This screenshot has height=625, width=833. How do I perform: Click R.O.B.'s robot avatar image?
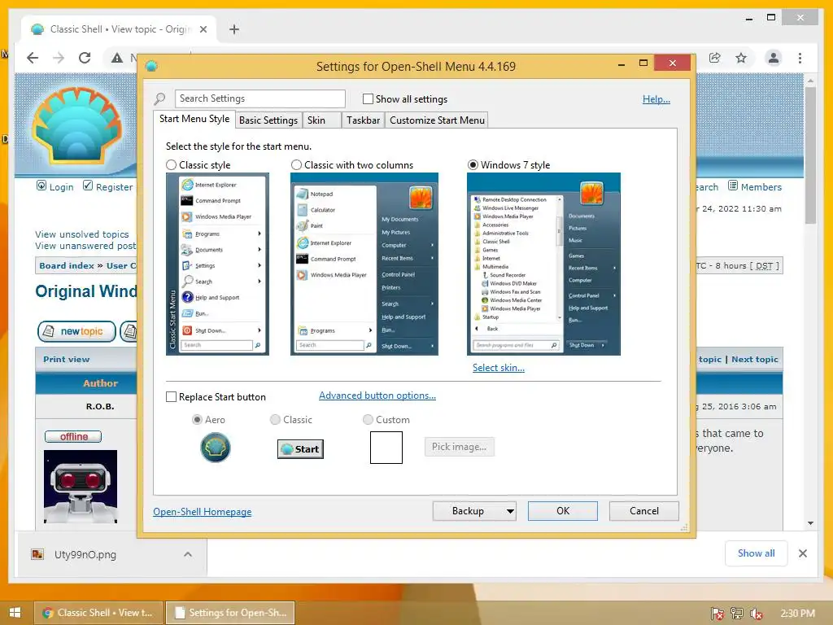(x=81, y=487)
